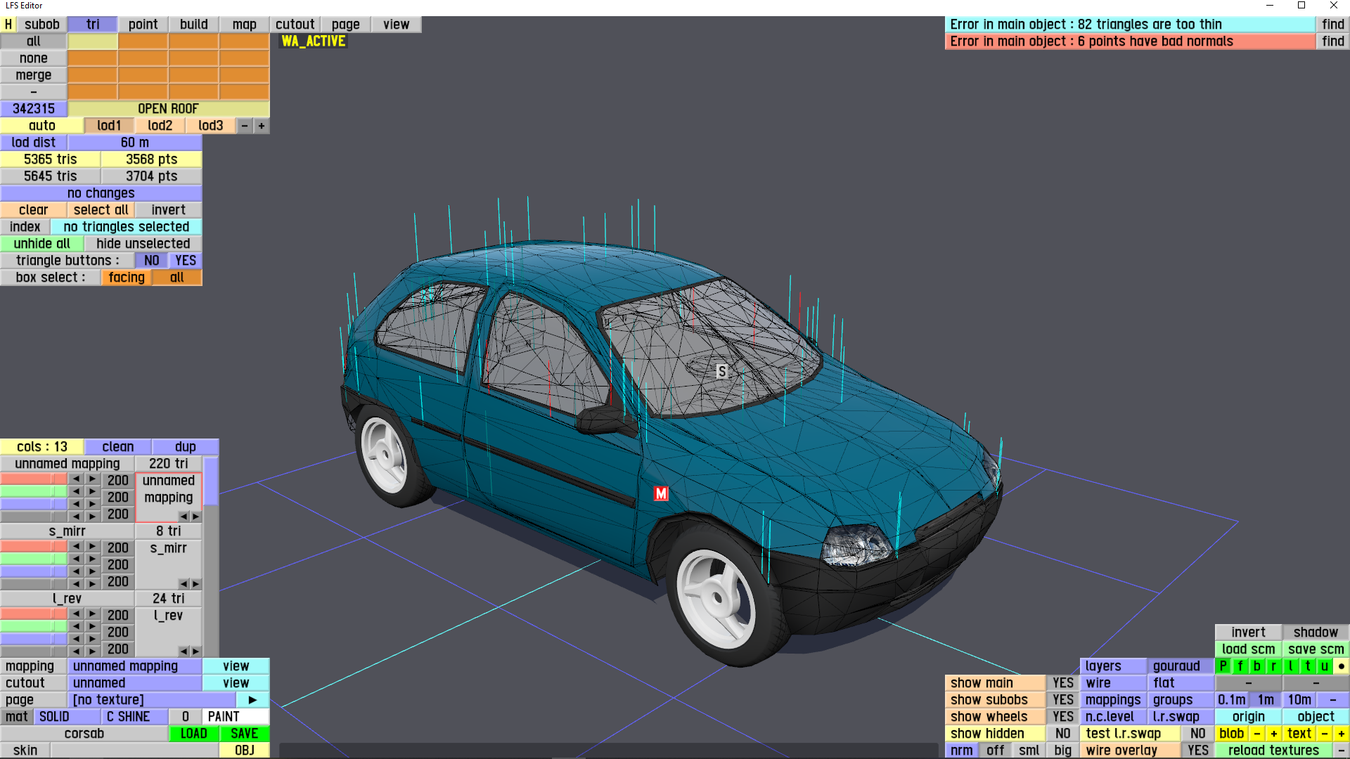Click the P layer button in green row
1350x759 pixels.
1223,666
